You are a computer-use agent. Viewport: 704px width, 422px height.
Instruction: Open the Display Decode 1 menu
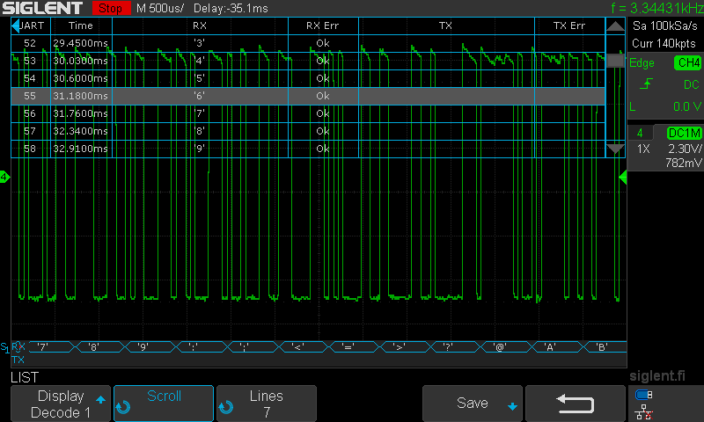point(61,404)
